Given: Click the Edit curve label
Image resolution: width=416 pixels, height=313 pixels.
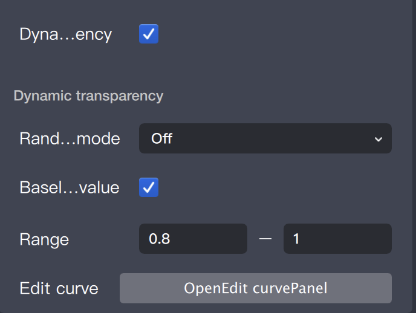Looking at the screenshot, I should click(59, 288).
